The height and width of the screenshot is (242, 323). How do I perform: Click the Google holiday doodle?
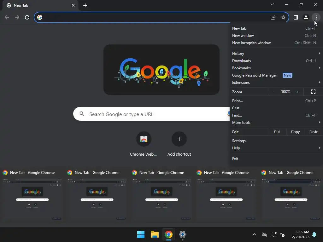(x=161, y=70)
